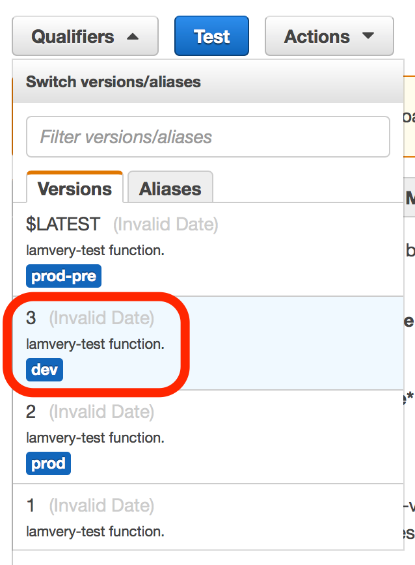Select the Versions tab
The height and width of the screenshot is (565, 415).
coord(75,189)
